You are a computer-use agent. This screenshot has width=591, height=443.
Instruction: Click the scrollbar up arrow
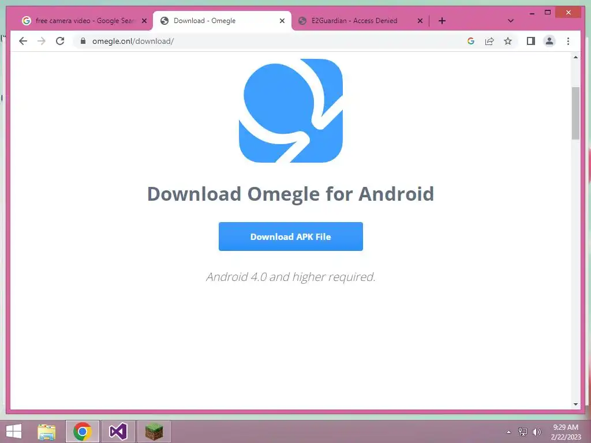point(575,57)
